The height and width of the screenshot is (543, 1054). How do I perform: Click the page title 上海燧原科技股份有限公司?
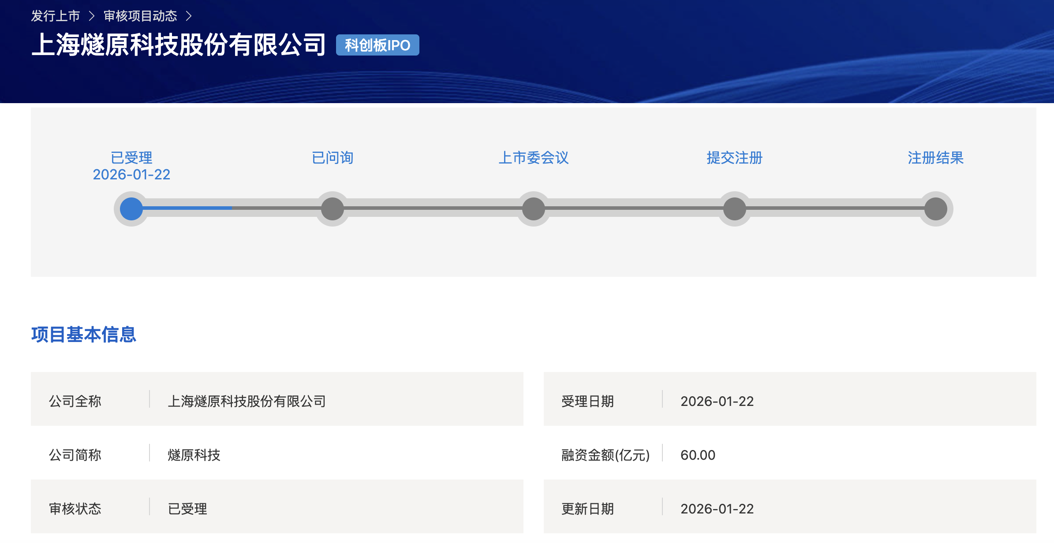179,45
